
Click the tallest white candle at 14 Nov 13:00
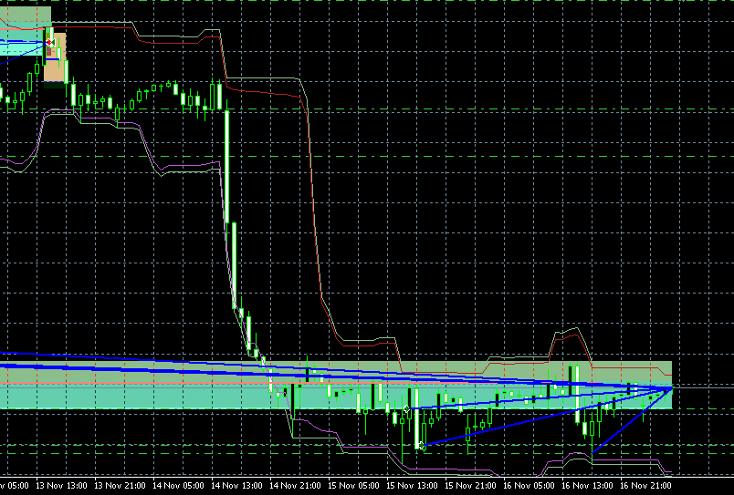227,166
